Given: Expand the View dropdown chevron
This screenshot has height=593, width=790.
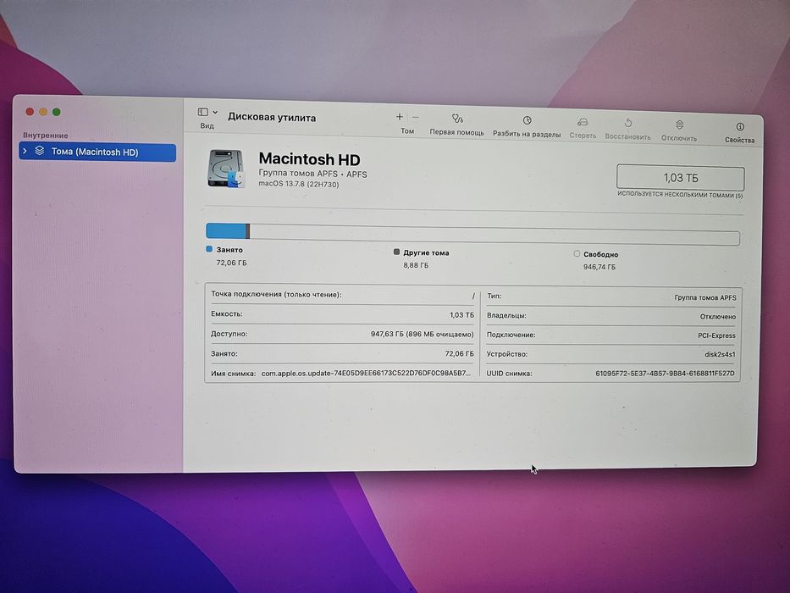Looking at the screenshot, I should point(215,113).
